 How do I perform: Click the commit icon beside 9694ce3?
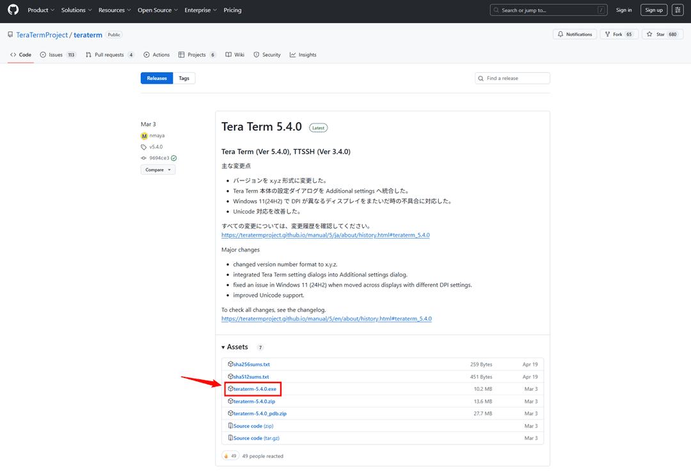coord(144,158)
